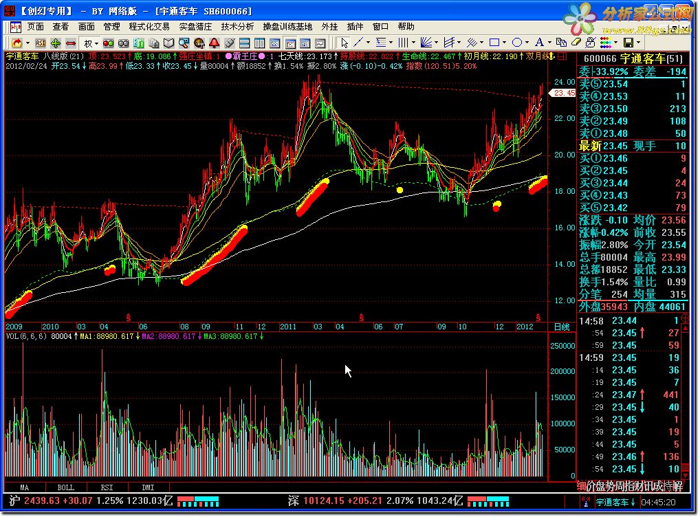Click the 2012 year marker on time axis
This screenshot has height=517, width=700.
click(x=525, y=327)
